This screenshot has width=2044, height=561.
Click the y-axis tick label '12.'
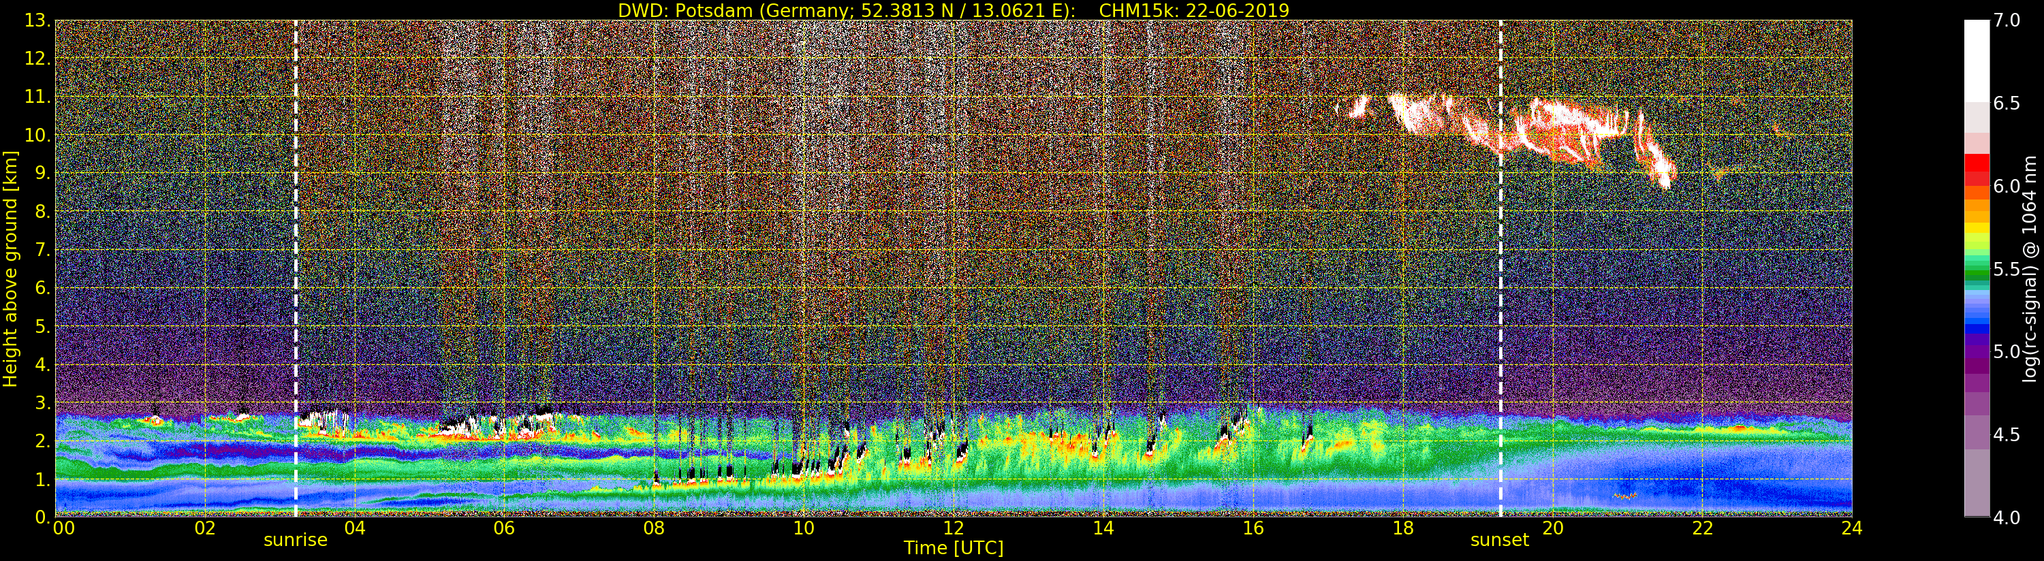(x=37, y=59)
